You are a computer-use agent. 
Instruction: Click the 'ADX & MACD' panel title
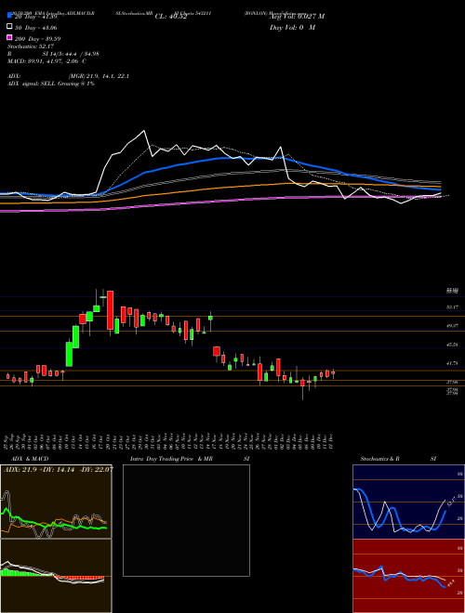pyautogui.click(x=30, y=459)
